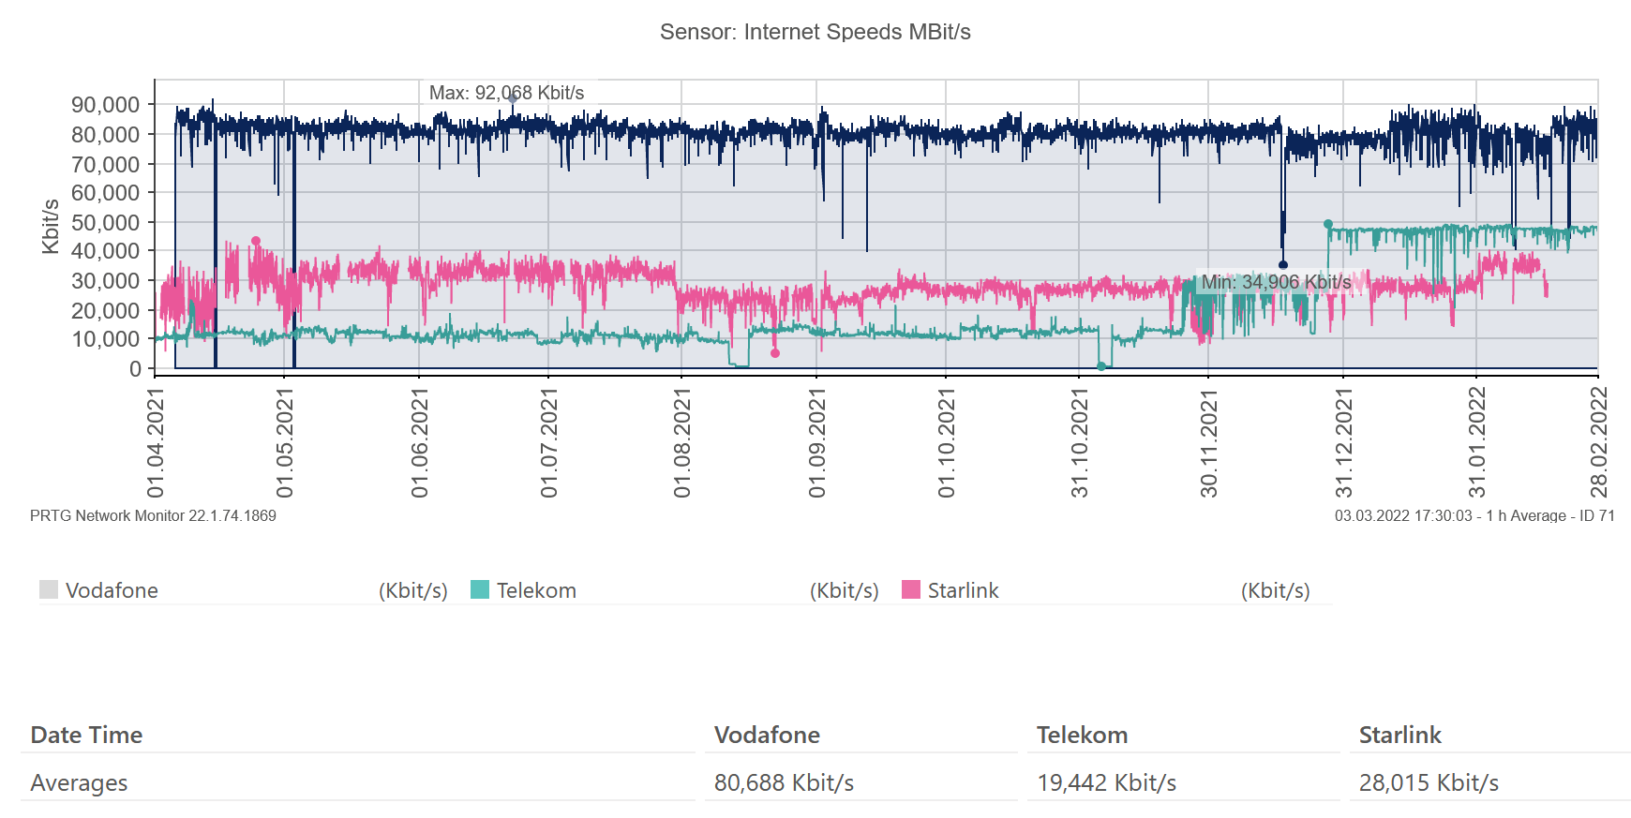Select the Telekom label in the legend

536,590
